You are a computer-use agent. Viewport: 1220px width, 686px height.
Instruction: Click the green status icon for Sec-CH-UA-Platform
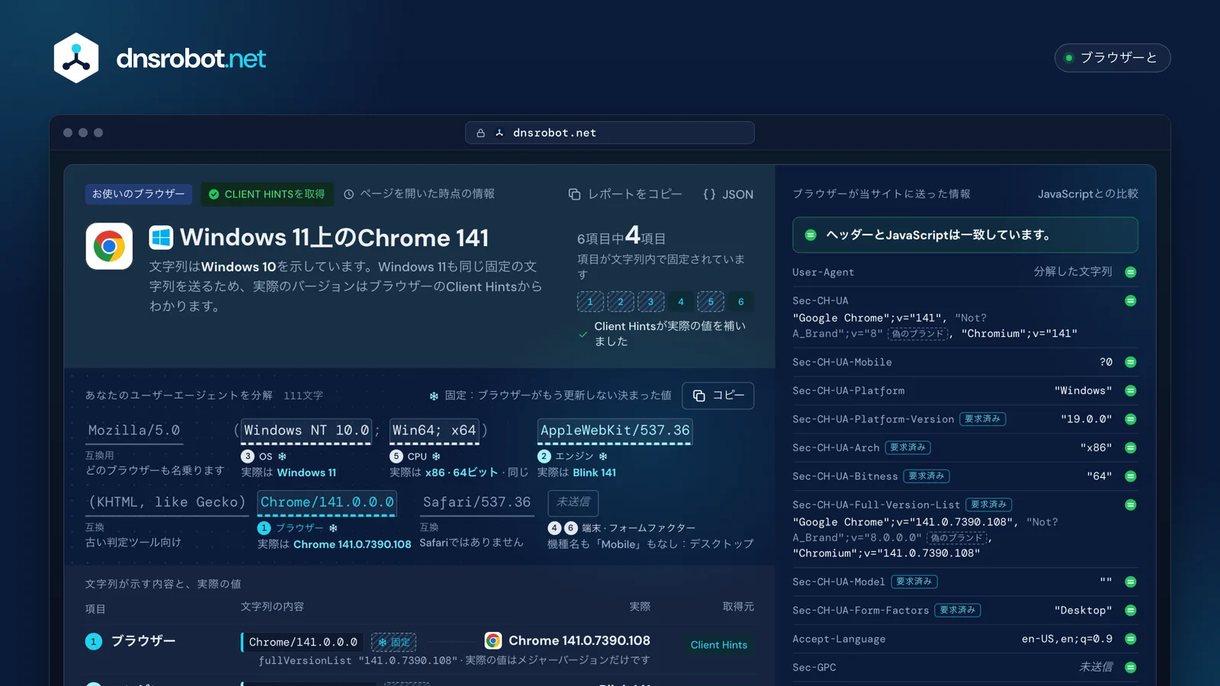pos(1131,391)
